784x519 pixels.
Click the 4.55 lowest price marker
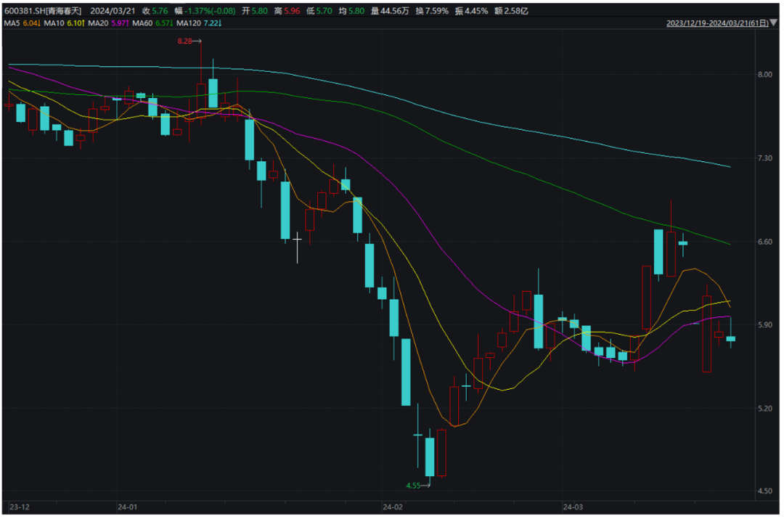(417, 486)
